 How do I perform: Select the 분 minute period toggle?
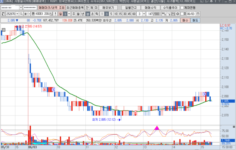[88, 14]
